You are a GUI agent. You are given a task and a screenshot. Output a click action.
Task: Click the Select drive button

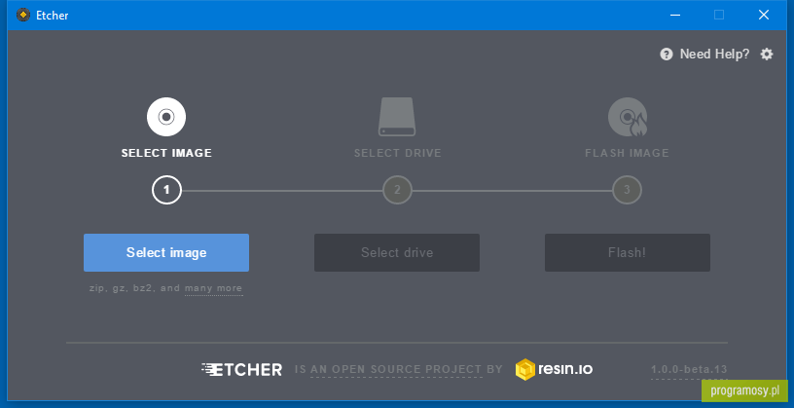coord(397,252)
